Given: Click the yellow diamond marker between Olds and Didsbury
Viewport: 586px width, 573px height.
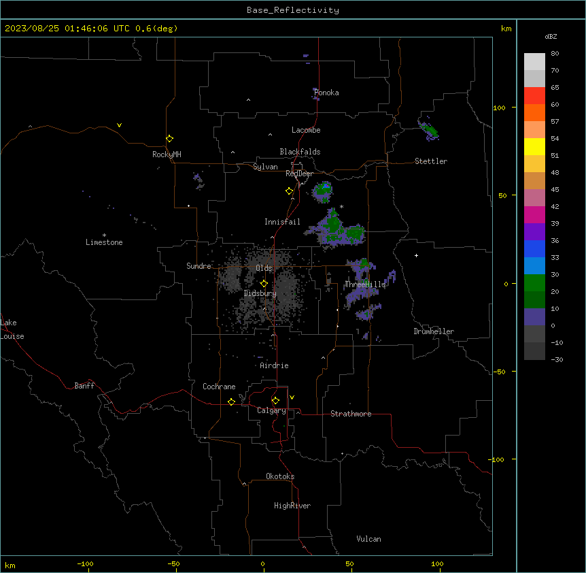Looking at the screenshot, I should click(x=264, y=284).
